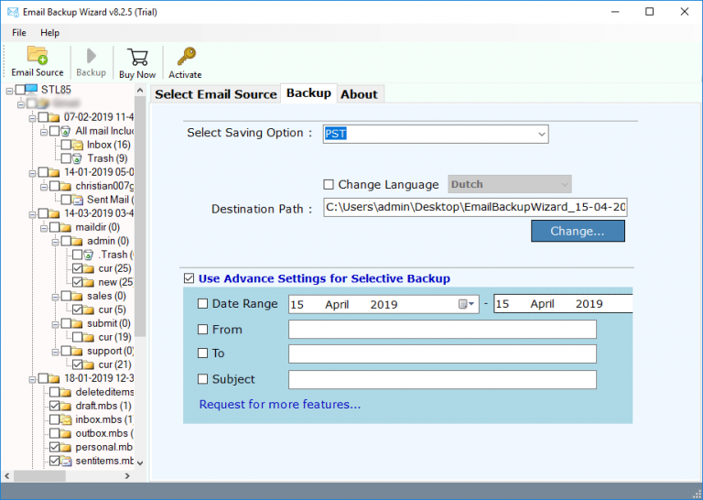Enable the Date Range checkbox
This screenshot has width=703, height=500.
(203, 304)
